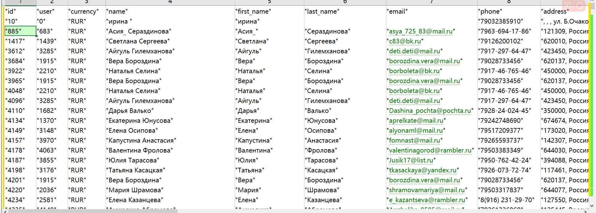Viewport: 596px width, 213px height.
Task: Select user cell "1439"
Action: click(x=52, y=41)
